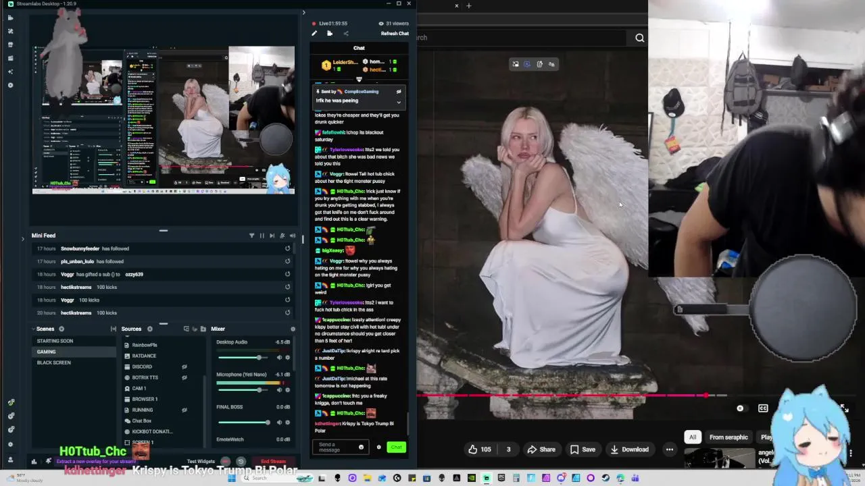This screenshot has width=865, height=486.
Task: Click Test Widgets button
Action: (201, 462)
